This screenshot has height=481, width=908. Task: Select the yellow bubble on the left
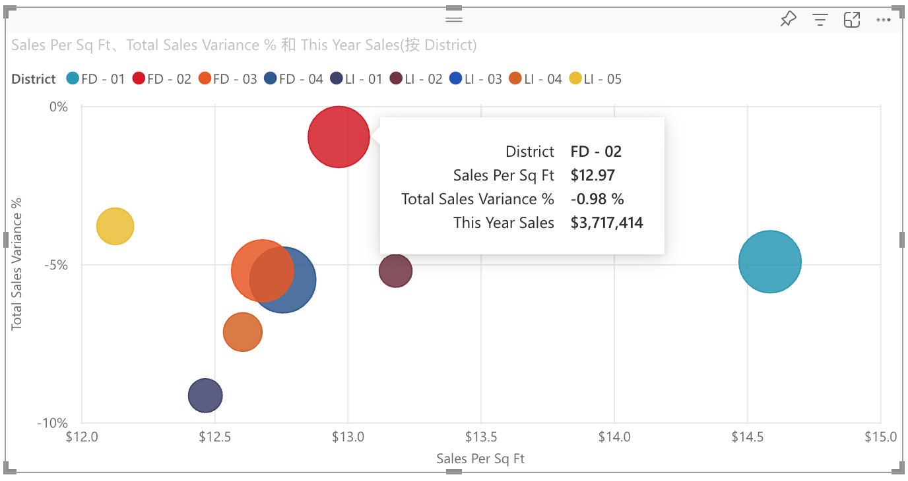[115, 227]
